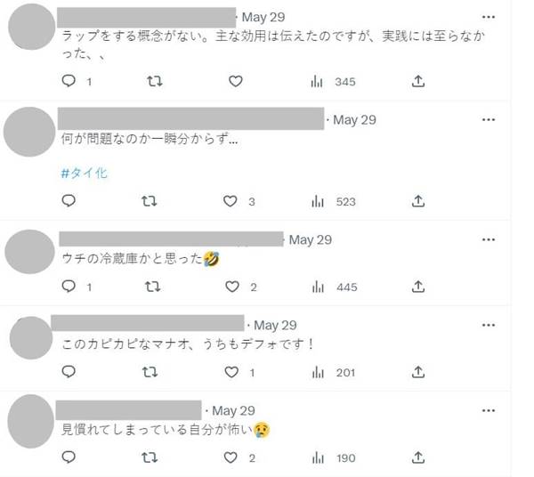Open more options on the #タイ化 tweet

[489, 120]
